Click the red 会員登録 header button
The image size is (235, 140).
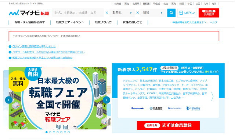click(x=209, y=13)
